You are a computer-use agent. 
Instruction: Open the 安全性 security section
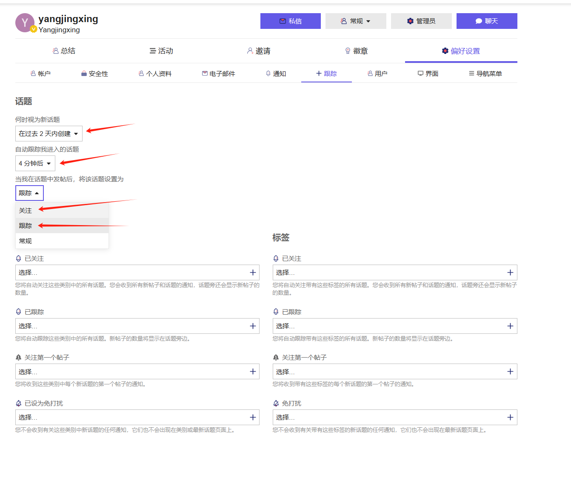pyautogui.click(x=94, y=73)
